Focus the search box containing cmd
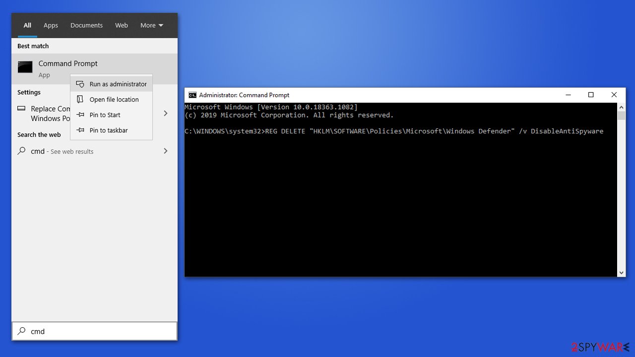This screenshot has height=357, width=635. [94, 331]
